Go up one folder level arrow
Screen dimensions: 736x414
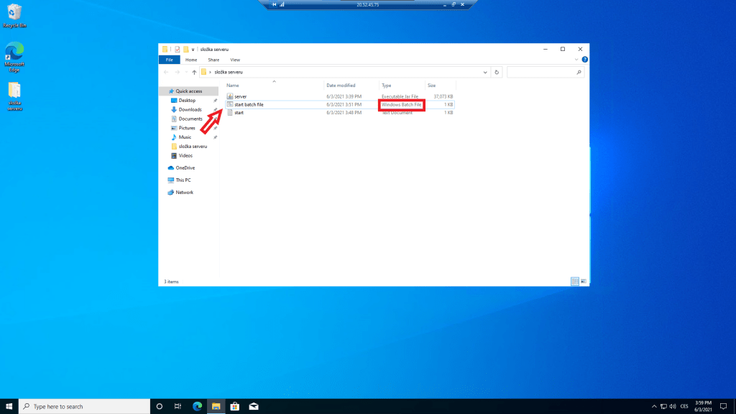tap(194, 73)
